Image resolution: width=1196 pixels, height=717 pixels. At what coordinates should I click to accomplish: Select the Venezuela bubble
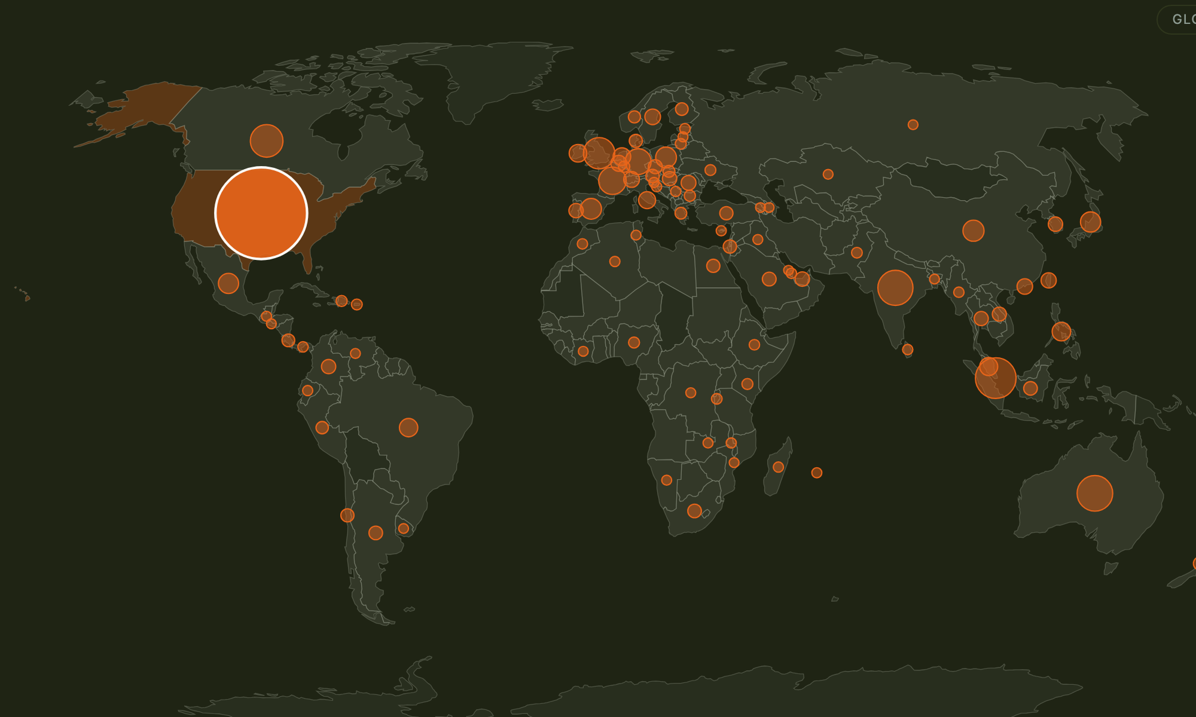pos(355,354)
